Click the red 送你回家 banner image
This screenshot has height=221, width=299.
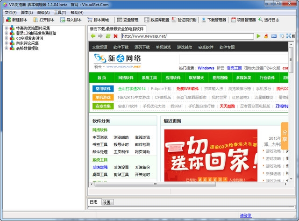tap(211, 156)
